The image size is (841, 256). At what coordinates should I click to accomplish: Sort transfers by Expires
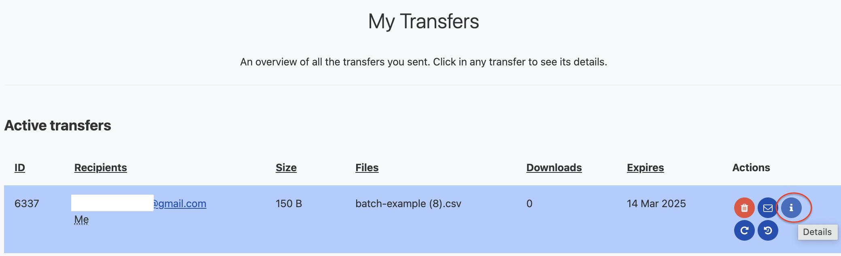[646, 168]
